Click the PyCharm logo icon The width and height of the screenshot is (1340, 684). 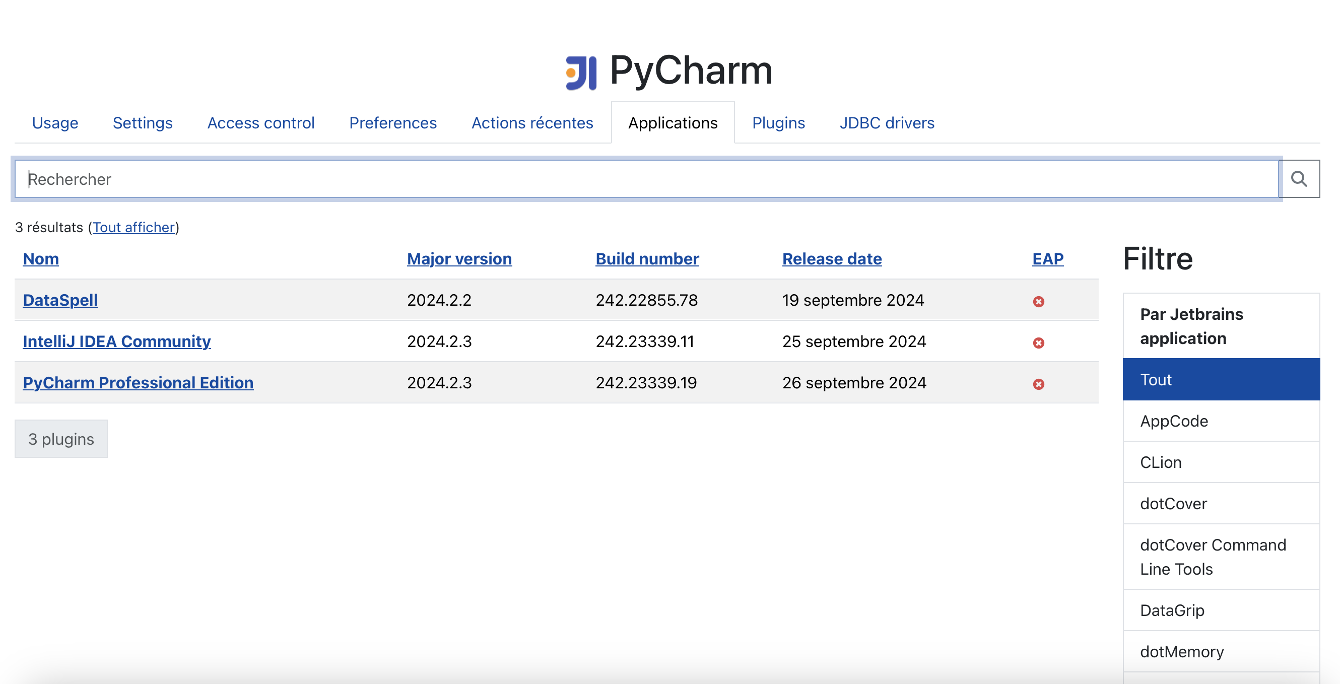[x=581, y=73]
